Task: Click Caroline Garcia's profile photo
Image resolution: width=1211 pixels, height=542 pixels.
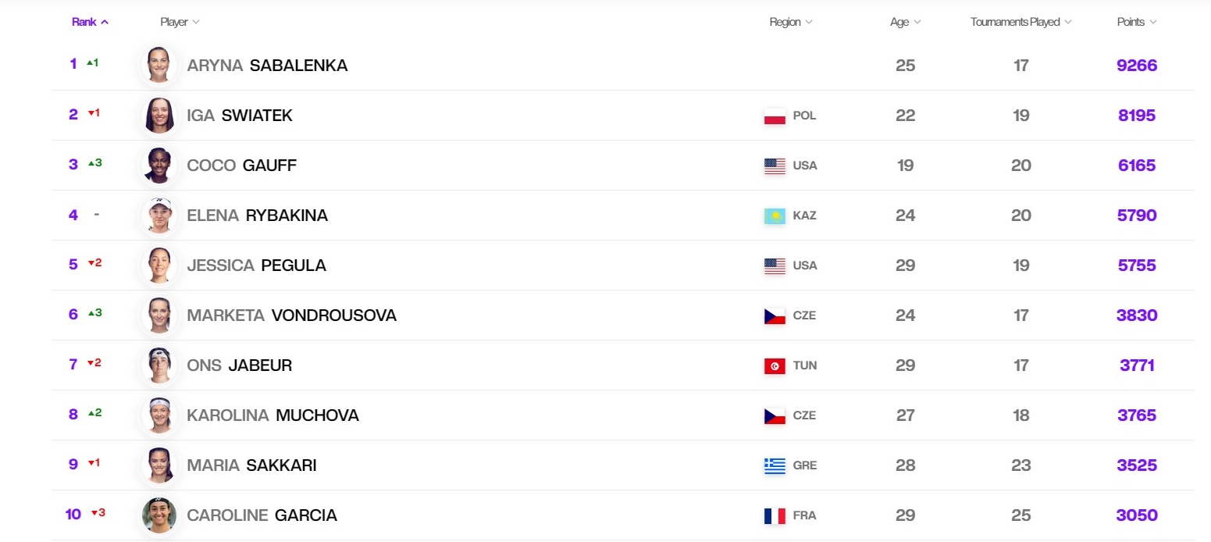Action: [x=159, y=515]
